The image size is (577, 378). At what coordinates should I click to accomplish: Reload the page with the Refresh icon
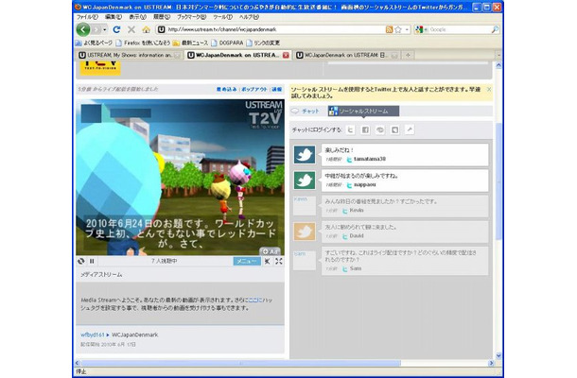pos(116,29)
